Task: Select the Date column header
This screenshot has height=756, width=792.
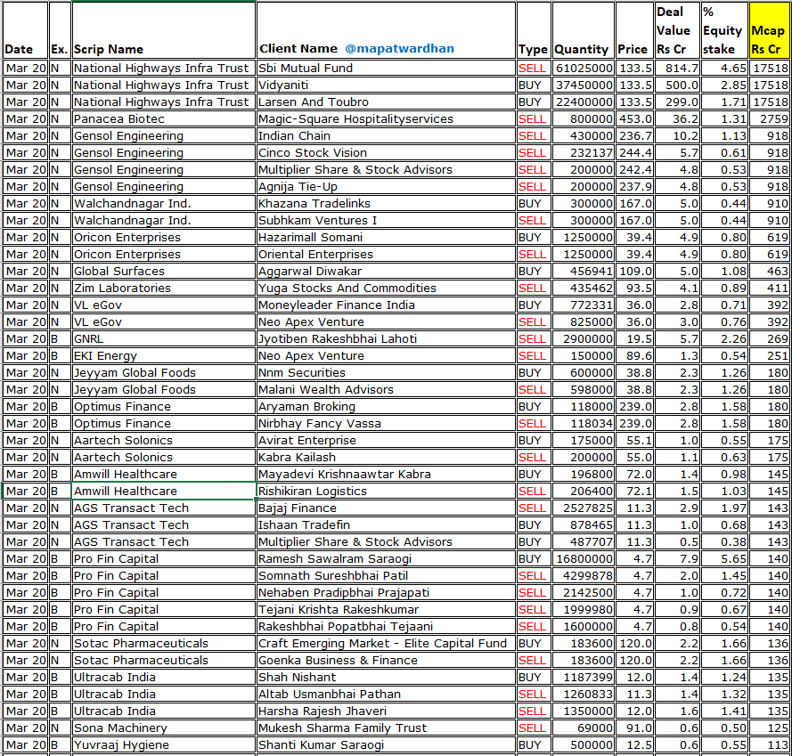Action: 25,30
